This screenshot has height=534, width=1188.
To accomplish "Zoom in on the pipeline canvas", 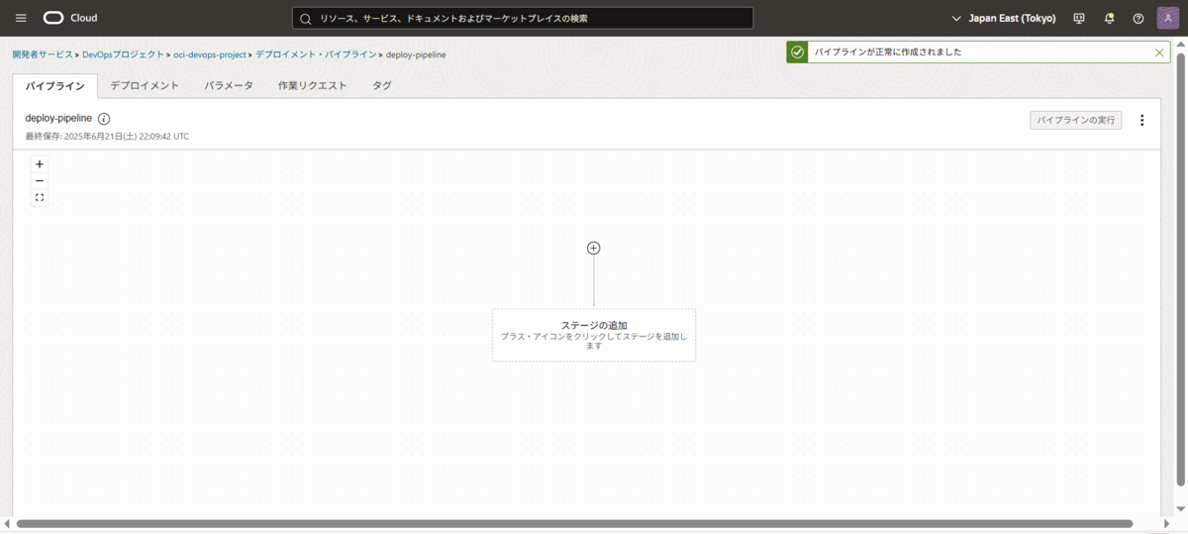I will 40,164.
